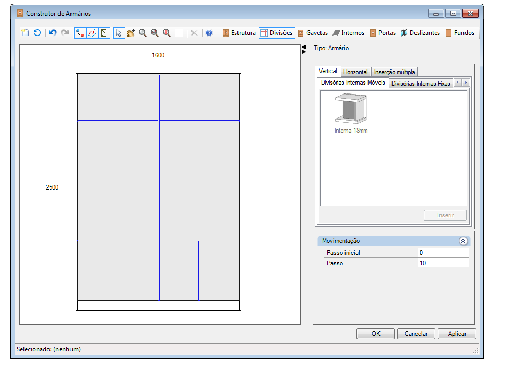The height and width of the screenshot is (365, 523).
Task: Undo the last action
Action: [52, 33]
